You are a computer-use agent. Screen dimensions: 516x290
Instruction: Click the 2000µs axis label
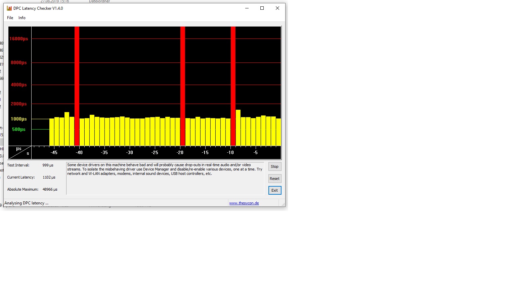click(x=19, y=104)
